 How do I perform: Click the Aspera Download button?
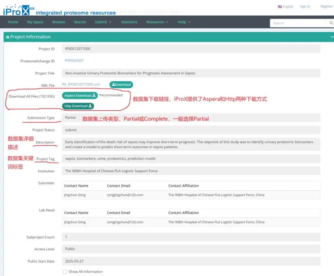(80, 96)
